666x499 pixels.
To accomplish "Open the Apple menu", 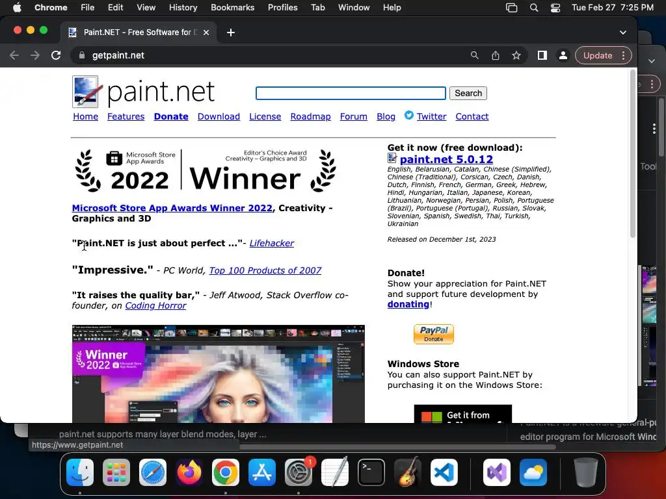I will [17, 7].
